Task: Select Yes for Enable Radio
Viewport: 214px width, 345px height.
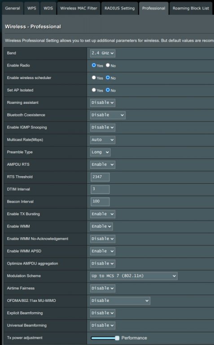Action: pos(94,65)
